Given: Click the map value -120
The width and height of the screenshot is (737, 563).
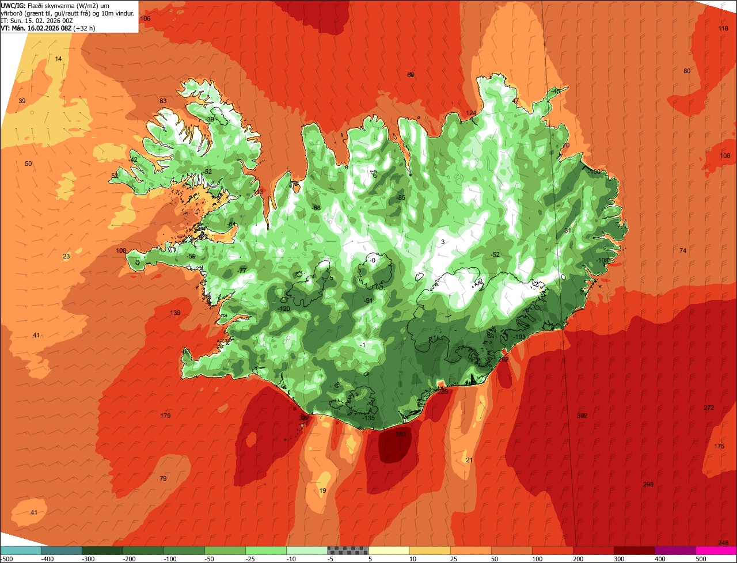Looking at the screenshot, I should [283, 309].
